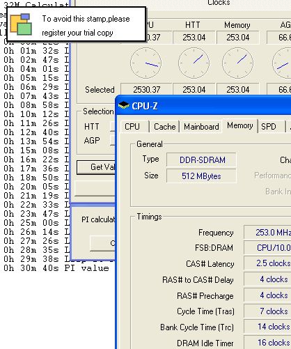The image size is (291, 349).
Task: Click the DDR-SDRAM Type field
Action: (201, 160)
